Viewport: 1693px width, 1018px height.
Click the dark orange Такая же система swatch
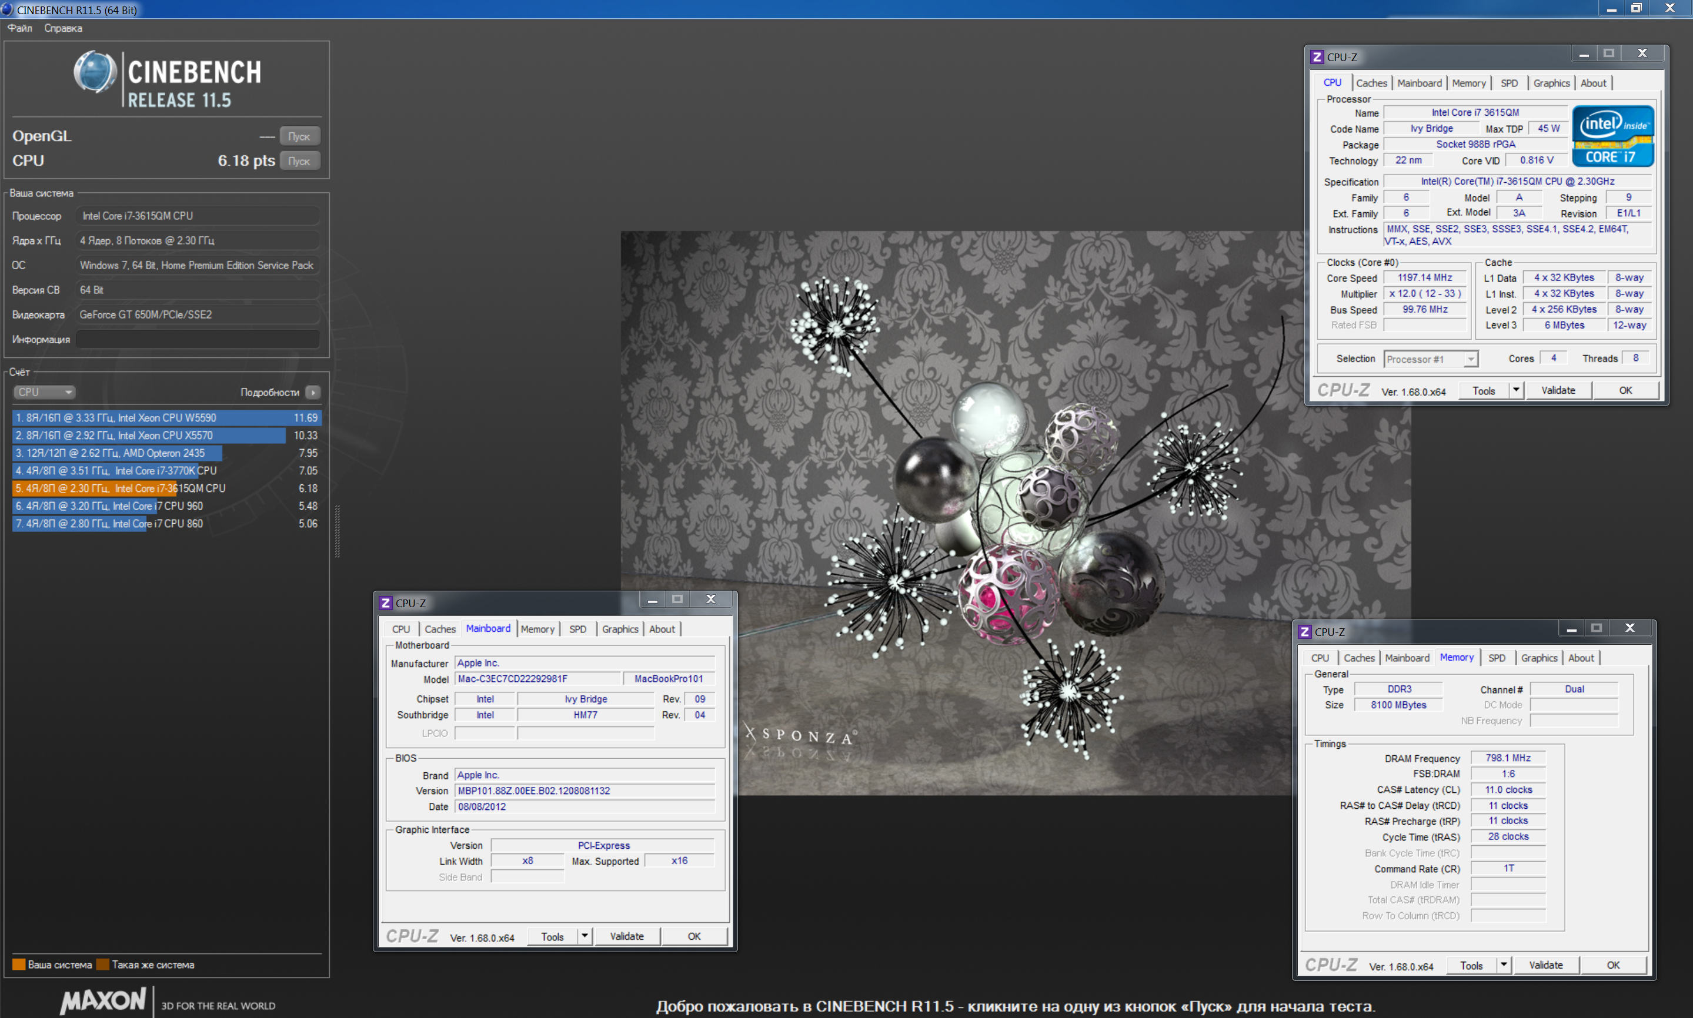[103, 965]
